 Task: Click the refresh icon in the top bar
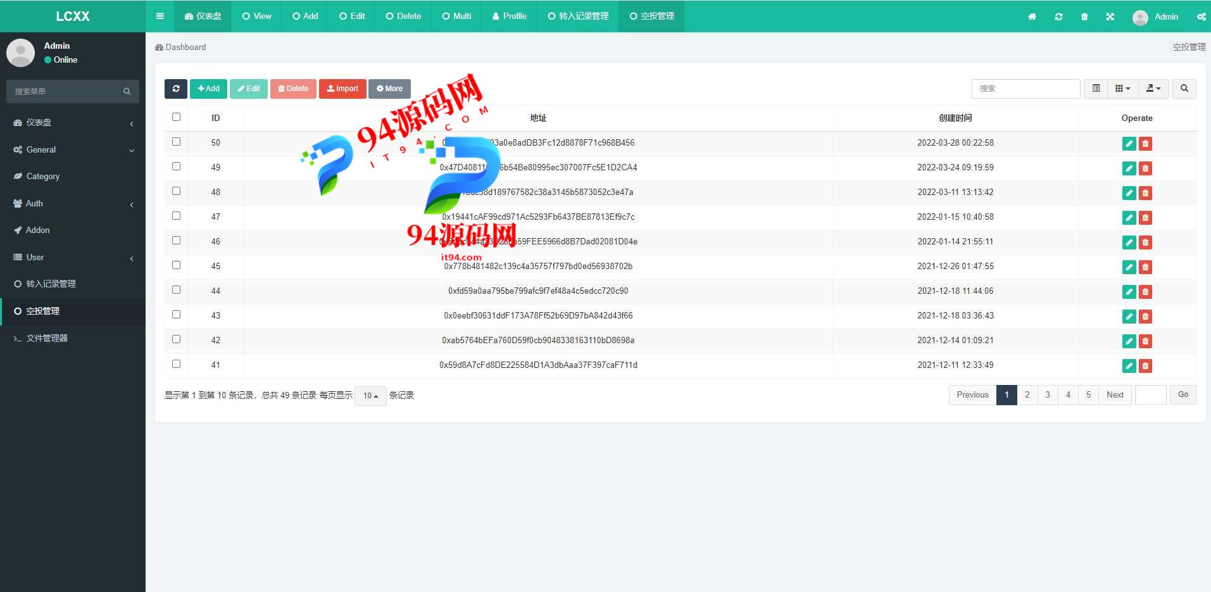click(1058, 16)
